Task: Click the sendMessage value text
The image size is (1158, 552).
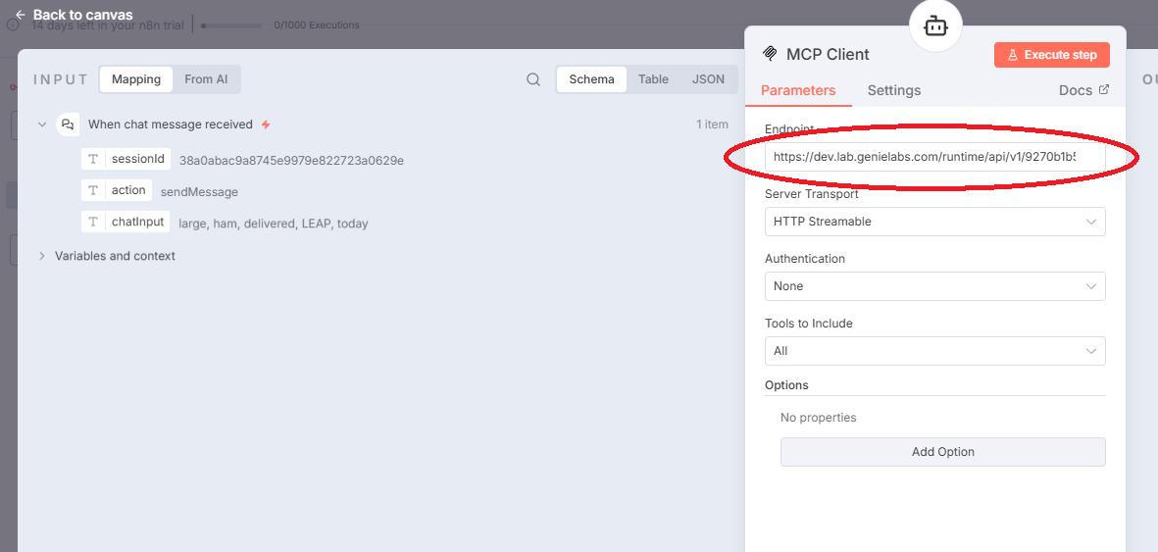Action: pos(199,192)
